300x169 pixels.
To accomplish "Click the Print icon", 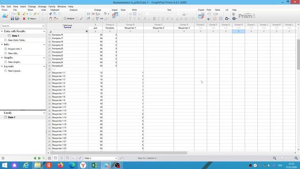I will pyautogui.click(x=209, y=14).
